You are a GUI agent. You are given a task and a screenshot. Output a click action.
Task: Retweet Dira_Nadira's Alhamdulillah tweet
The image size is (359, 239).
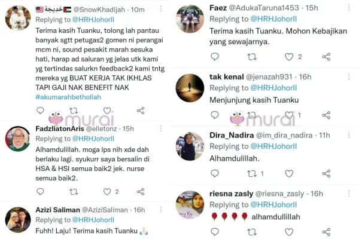click(x=252, y=174)
